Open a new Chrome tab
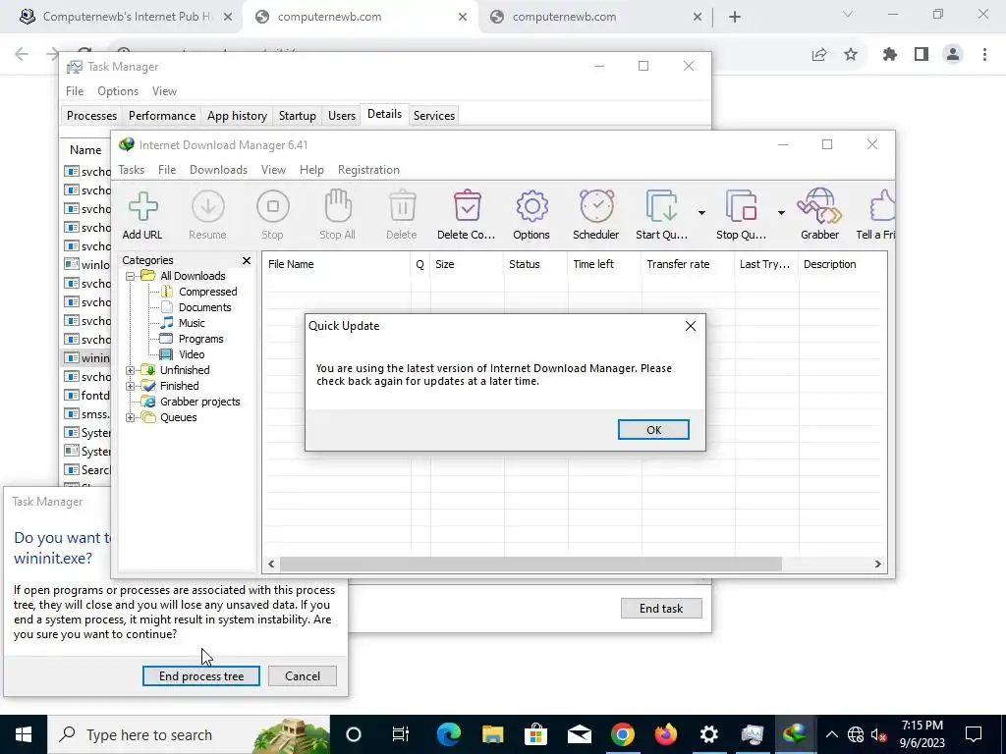This screenshot has height=754, width=1006. point(735,17)
